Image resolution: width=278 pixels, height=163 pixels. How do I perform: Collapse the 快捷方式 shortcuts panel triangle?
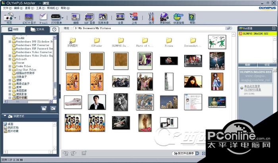point(5,116)
